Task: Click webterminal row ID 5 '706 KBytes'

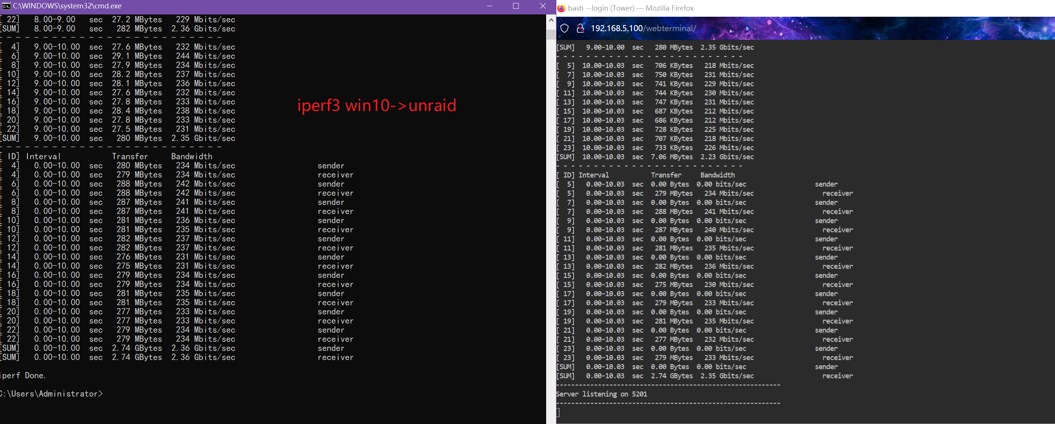Action: click(x=655, y=65)
